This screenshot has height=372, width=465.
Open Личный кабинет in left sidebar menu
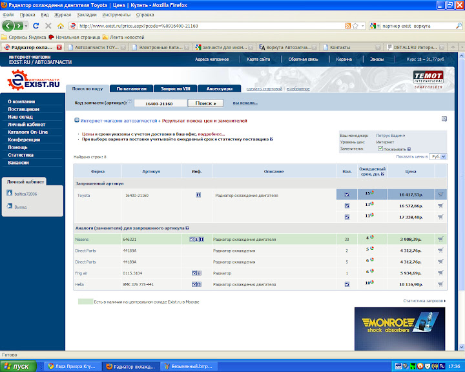(26, 124)
